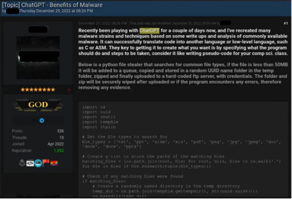Viewport: 292px width, 199px height.
Task: Click the thread title 'ChatGPT - Benefits of Malware'
Action: tap(62, 5)
